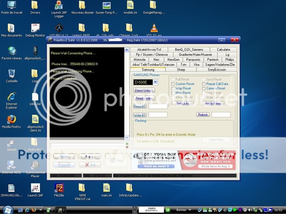286x214 pixels.
Task: Switch to the SonyEricsson tab
Action: click(217, 70)
